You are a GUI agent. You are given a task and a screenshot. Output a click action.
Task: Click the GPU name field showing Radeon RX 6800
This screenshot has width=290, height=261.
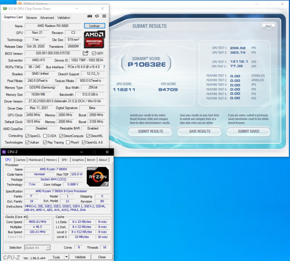click(x=52, y=26)
